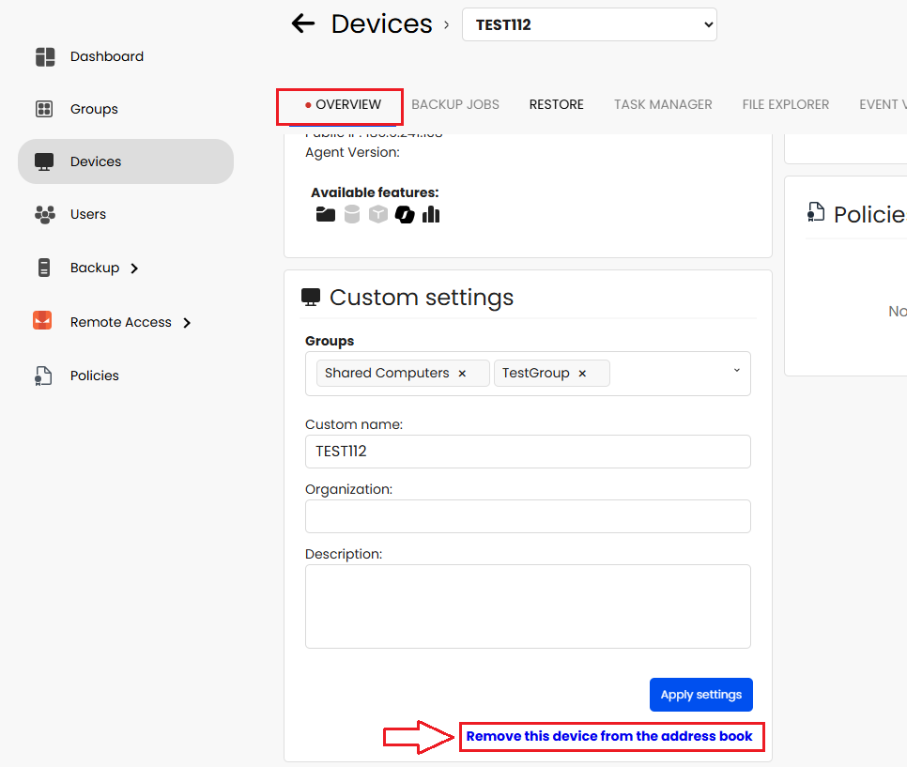Remove the Shared Computers group tag
907x767 pixels.
click(462, 374)
